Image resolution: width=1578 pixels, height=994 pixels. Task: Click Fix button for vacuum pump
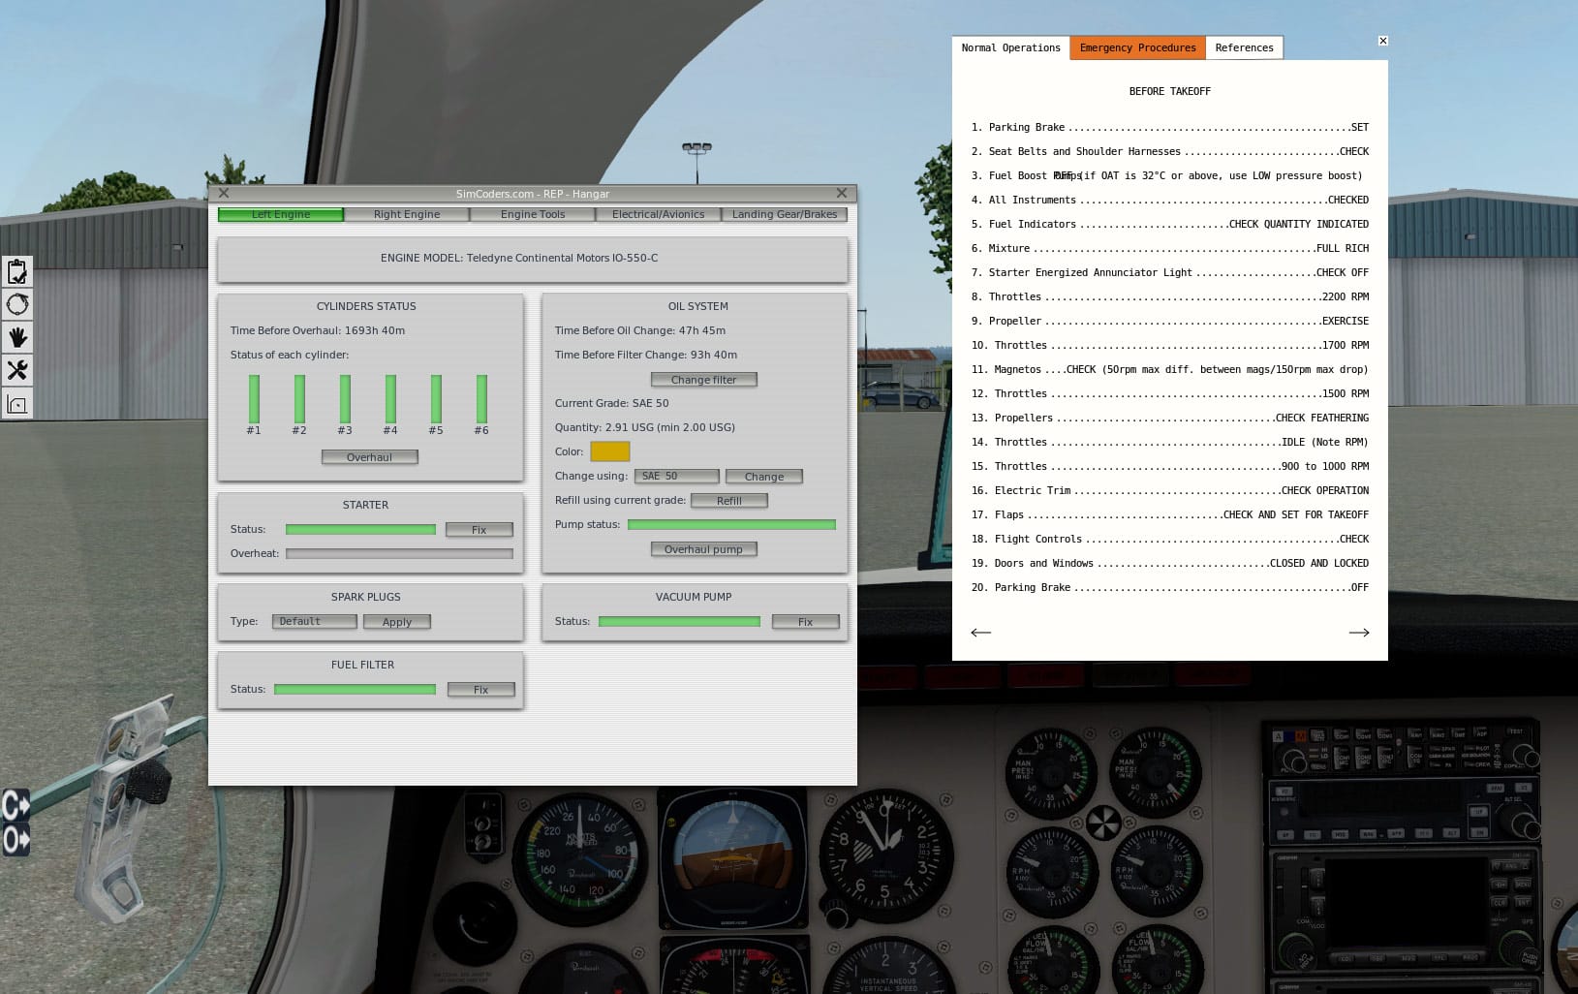click(805, 622)
